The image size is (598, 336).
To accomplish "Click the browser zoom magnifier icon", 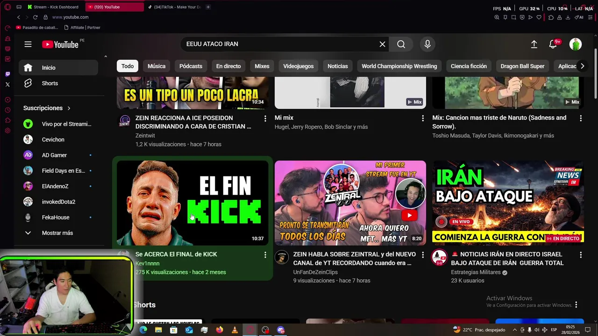I will coord(497,17).
